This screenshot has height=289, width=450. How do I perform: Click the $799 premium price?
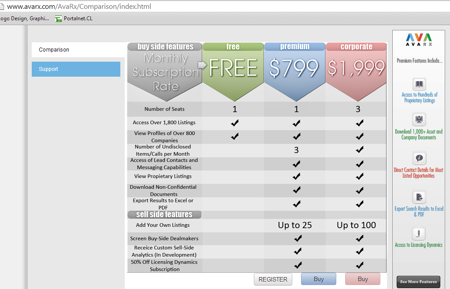(x=294, y=68)
